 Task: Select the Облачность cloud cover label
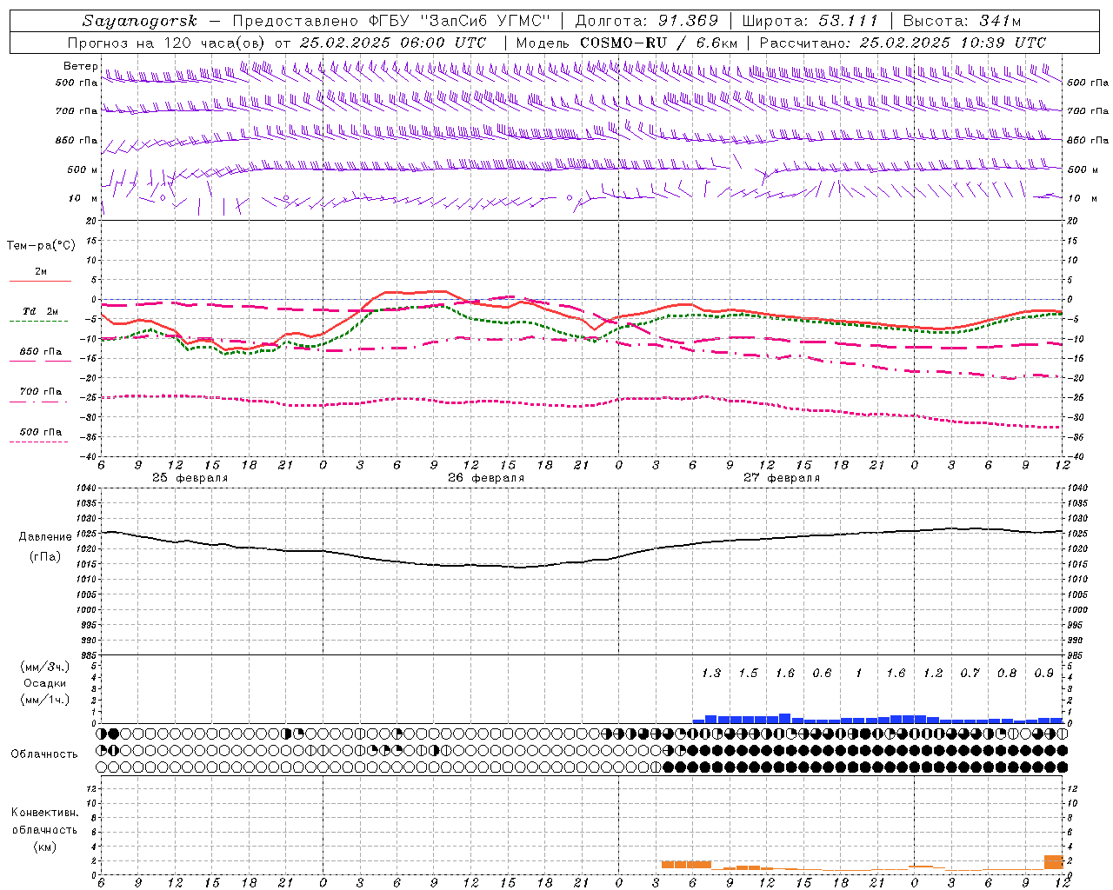(x=44, y=754)
